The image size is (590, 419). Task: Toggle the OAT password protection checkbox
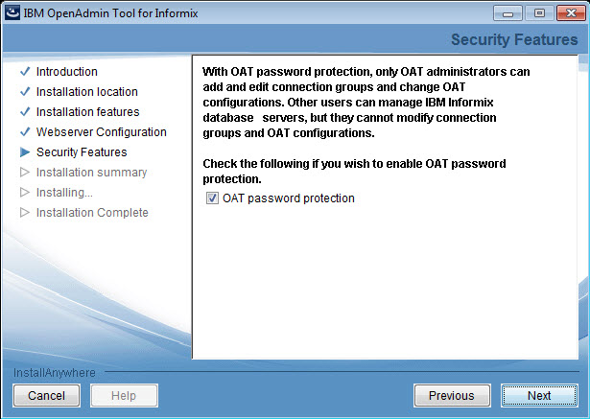pyautogui.click(x=212, y=198)
